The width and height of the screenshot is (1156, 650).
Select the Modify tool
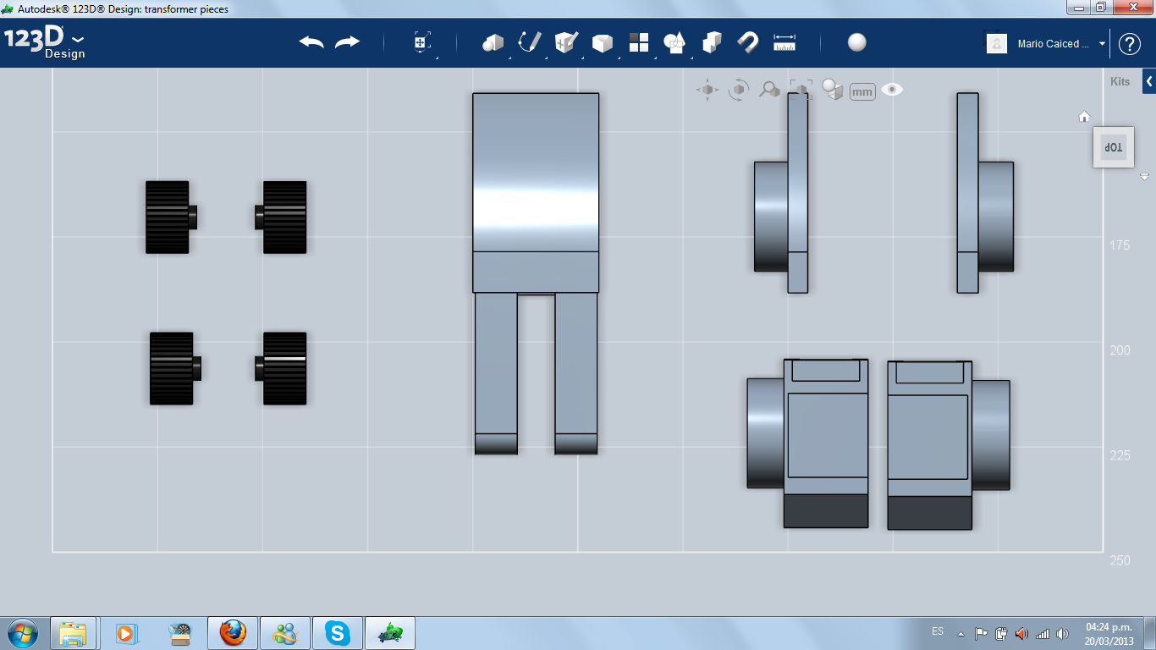pos(602,43)
